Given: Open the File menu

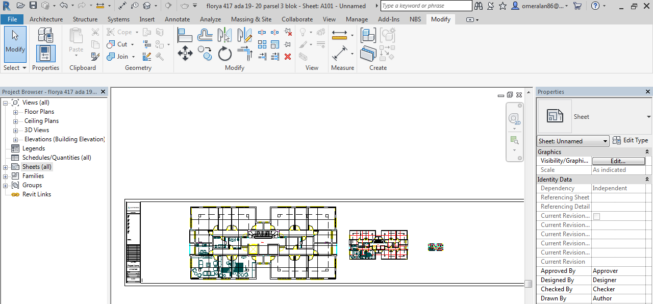Looking at the screenshot, I should 12,19.
